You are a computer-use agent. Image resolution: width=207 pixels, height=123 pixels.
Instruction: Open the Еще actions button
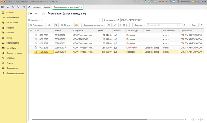(x=194, y=25)
